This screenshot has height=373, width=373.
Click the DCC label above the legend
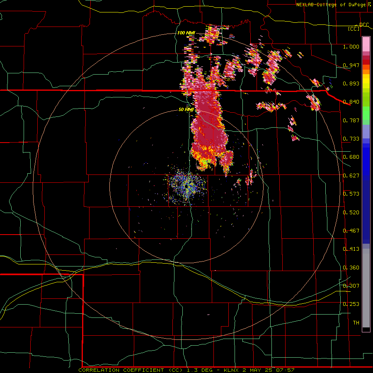pos(364,25)
